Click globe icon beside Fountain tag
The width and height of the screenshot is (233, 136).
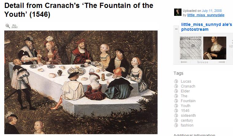(x=176, y=101)
